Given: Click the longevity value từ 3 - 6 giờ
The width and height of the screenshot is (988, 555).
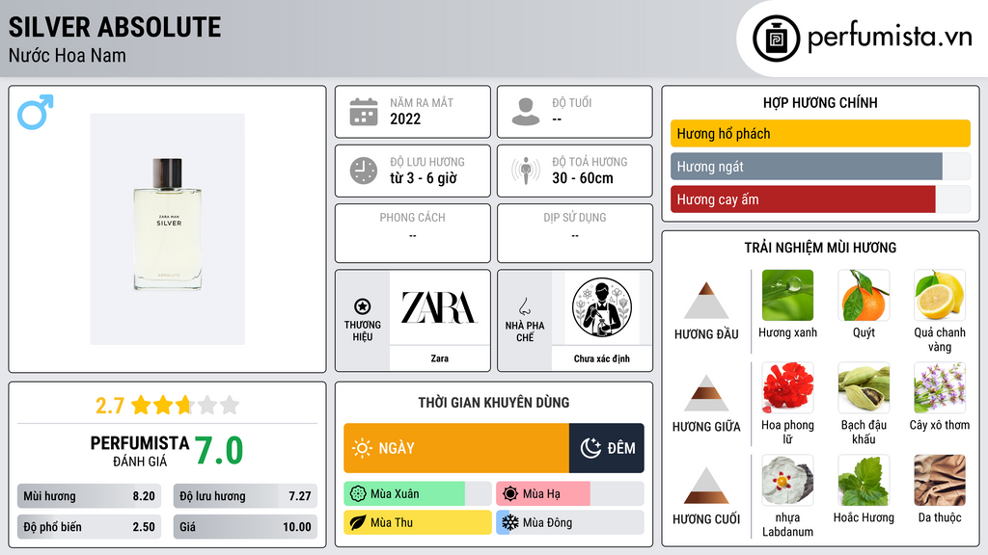Looking at the screenshot, I should pos(424,178).
